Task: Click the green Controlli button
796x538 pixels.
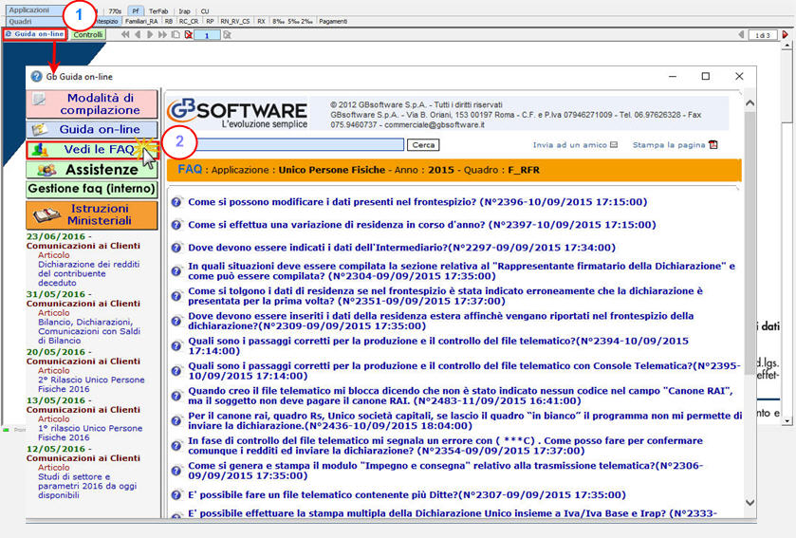Action: coord(88,34)
